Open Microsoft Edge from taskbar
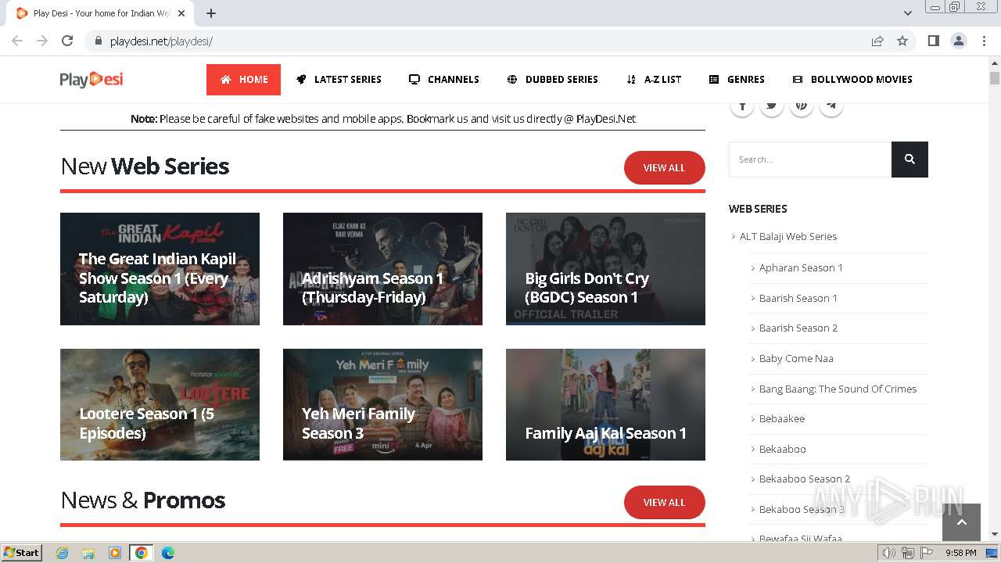 [168, 553]
